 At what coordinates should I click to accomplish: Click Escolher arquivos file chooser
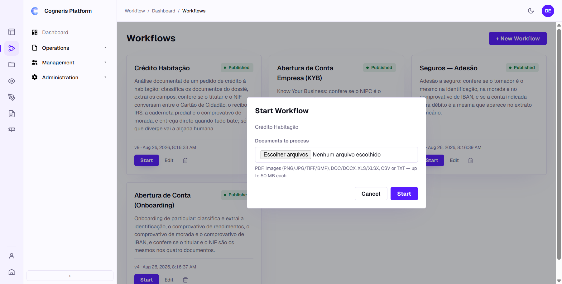[x=286, y=155]
